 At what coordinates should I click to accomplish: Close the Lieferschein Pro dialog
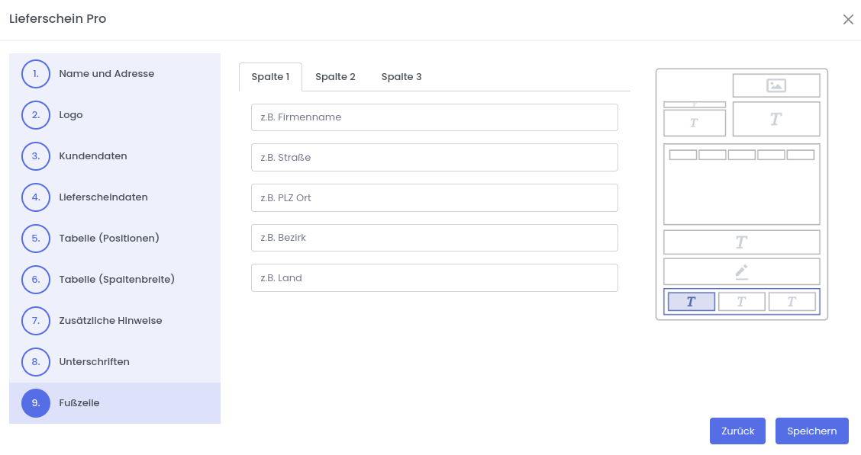[848, 20]
